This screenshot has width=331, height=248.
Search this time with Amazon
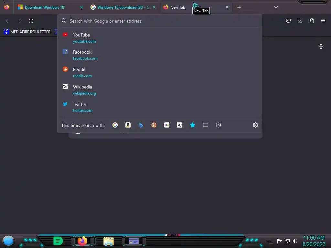(x=128, y=125)
